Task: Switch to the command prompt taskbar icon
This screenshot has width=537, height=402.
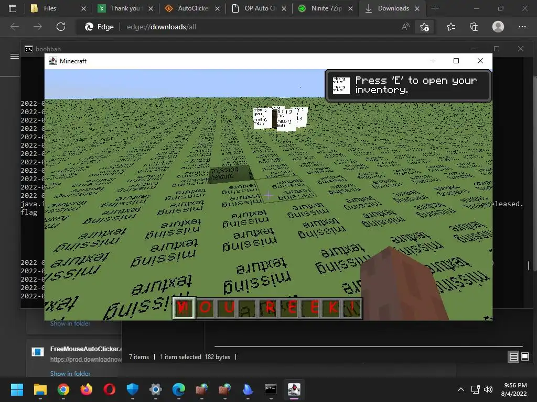Action: point(271,389)
